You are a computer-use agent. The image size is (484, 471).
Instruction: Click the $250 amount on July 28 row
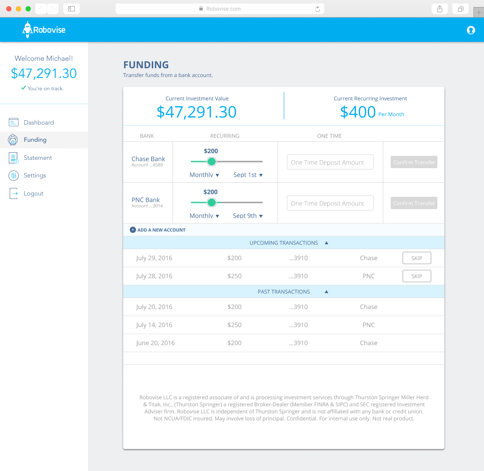point(235,276)
